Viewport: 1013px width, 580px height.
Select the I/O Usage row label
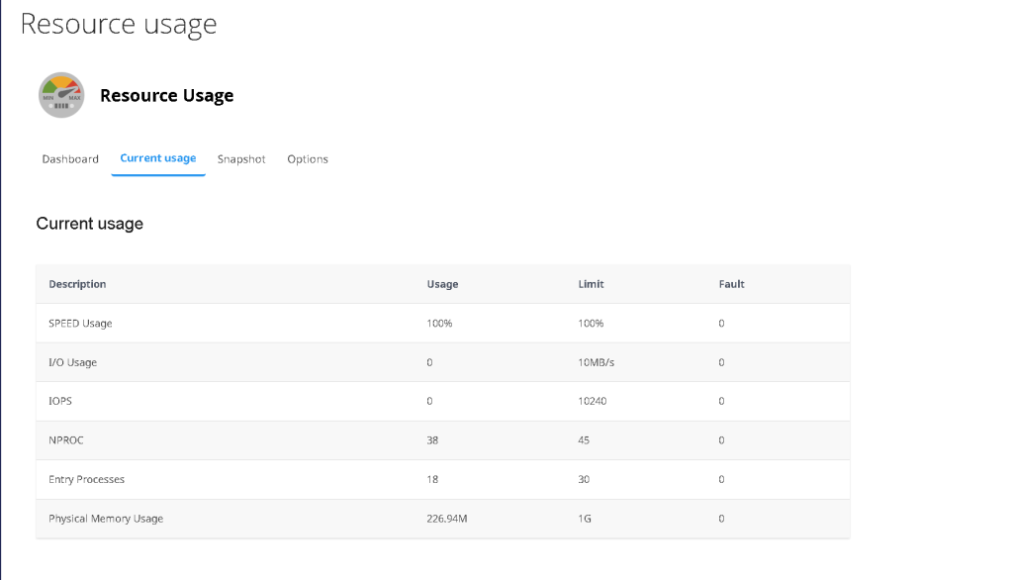(72, 362)
